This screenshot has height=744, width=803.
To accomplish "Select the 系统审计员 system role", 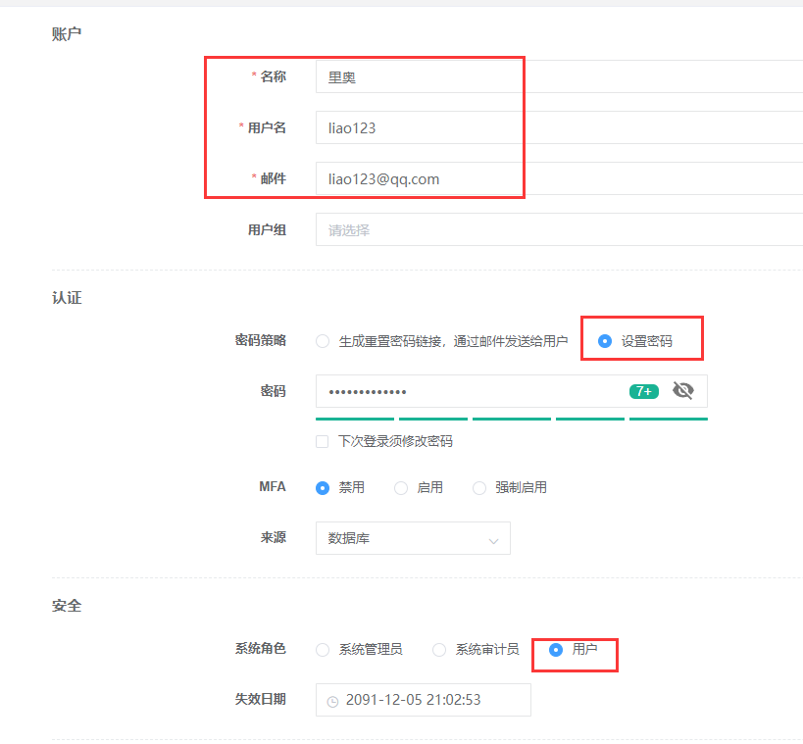I will point(438,649).
